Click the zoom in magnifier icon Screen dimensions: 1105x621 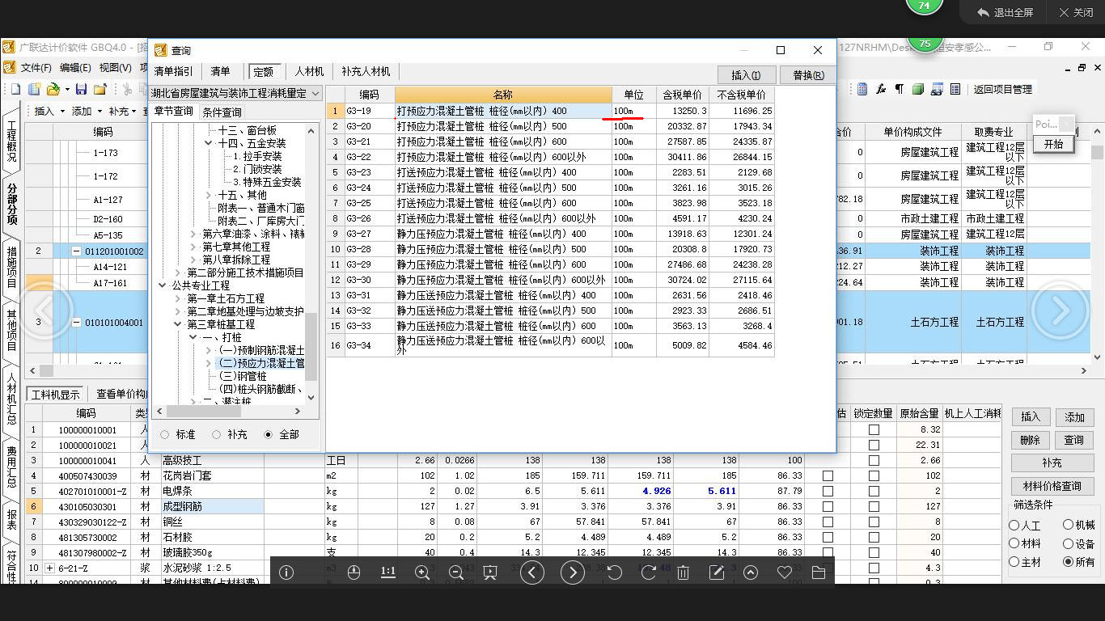[422, 572]
